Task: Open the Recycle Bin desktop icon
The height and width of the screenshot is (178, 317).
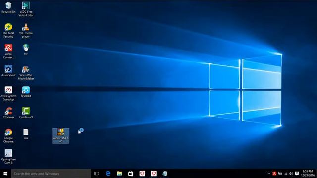Action: 8,8
